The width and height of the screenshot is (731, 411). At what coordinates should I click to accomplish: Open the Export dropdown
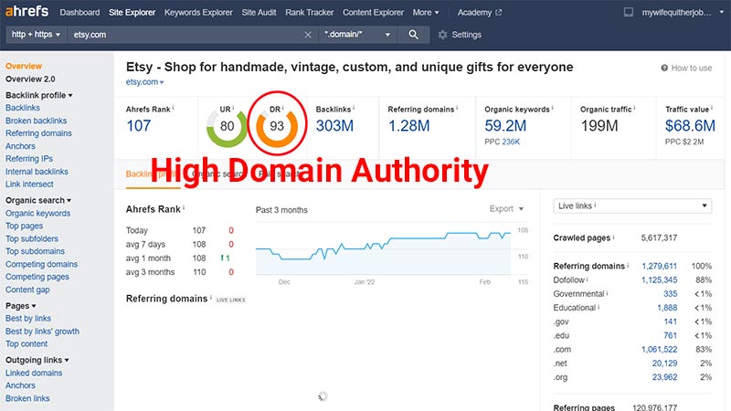[506, 209]
